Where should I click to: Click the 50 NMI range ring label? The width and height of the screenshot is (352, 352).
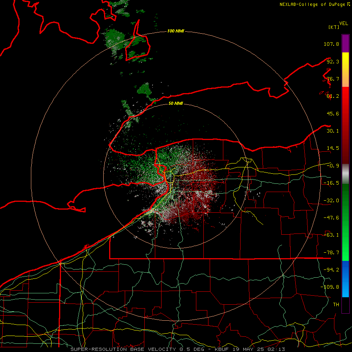(x=176, y=103)
